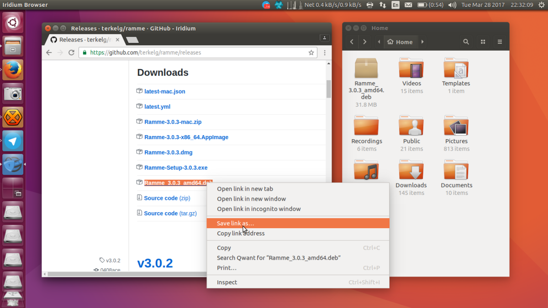The image size is (548, 308).
Task: Select Inspect in the context menu
Action: (x=227, y=282)
